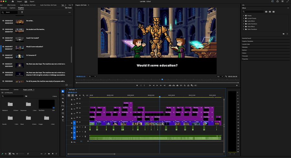Toggle A1 track targeting
Image resolution: width=291 pixels, height=158 pixels.
click(x=74, y=128)
